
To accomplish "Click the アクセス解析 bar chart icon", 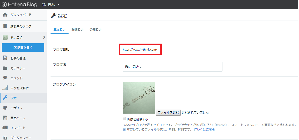I will (x=5, y=88).
